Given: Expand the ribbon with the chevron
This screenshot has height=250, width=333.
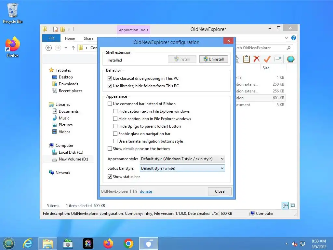Looking at the screenshot, I should coord(286,38).
